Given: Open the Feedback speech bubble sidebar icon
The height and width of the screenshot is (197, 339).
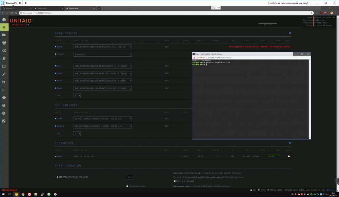Looking at the screenshot, I should pyautogui.click(x=4, y=98).
